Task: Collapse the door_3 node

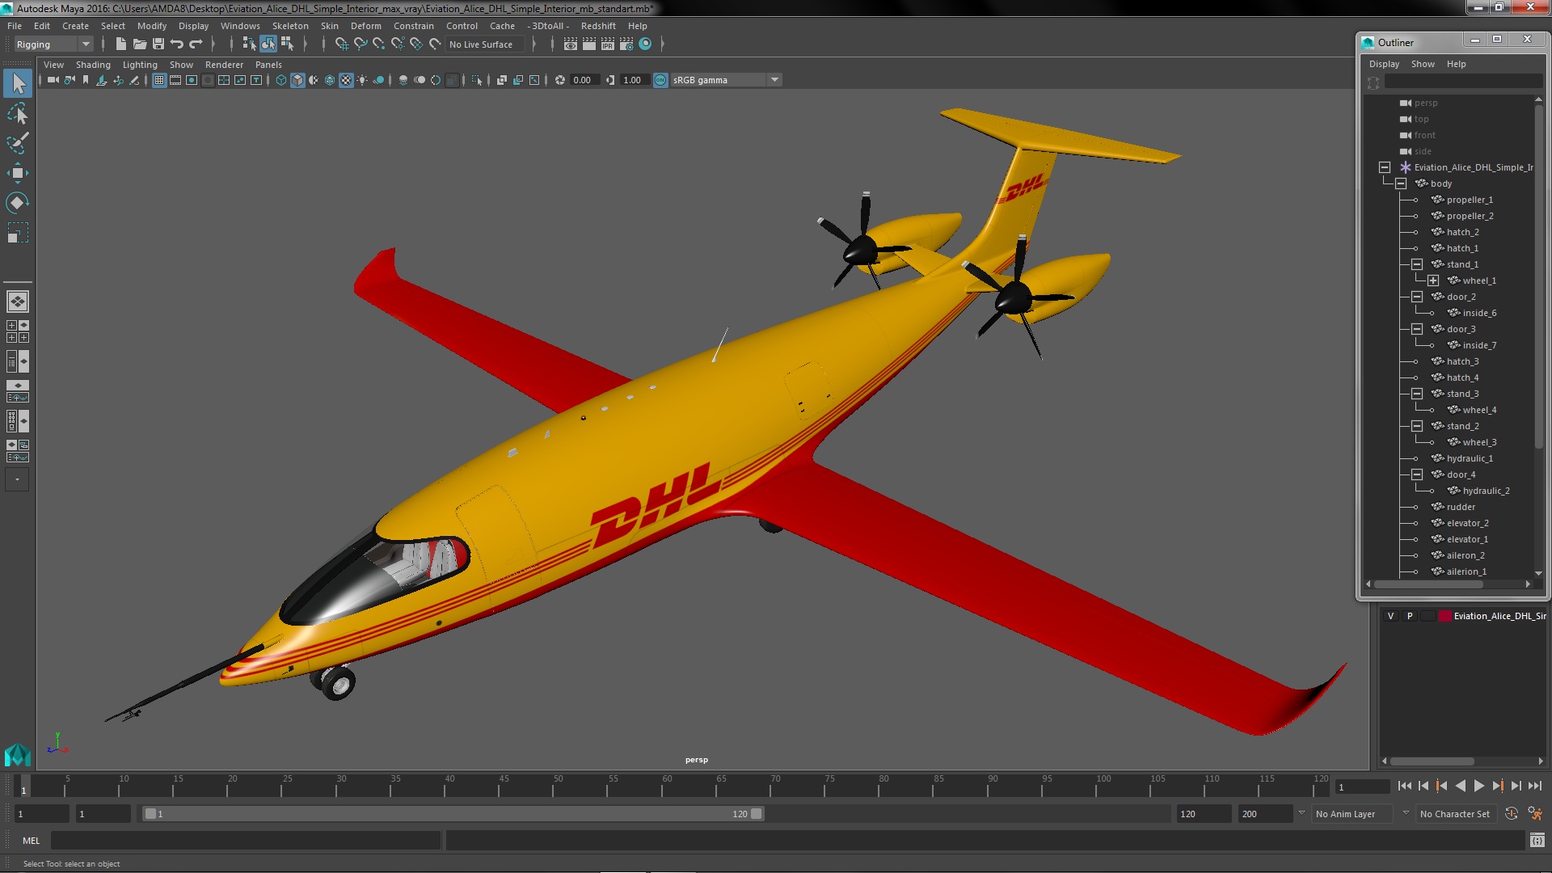Action: tap(1417, 329)
